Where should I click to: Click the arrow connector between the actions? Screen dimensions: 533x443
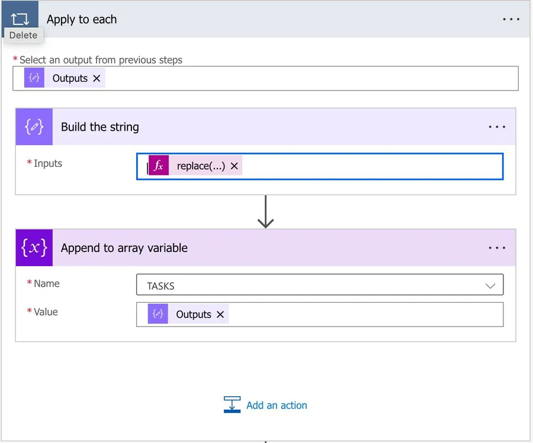click(265, 212)
